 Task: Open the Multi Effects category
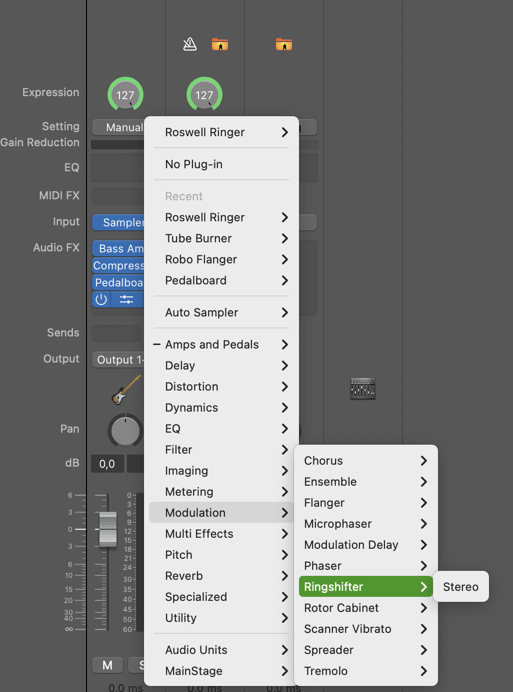[x=221, y=534]
